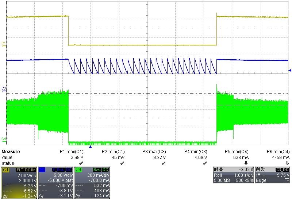Click the trigger level arrow at right edge

[x=290, y=70]
